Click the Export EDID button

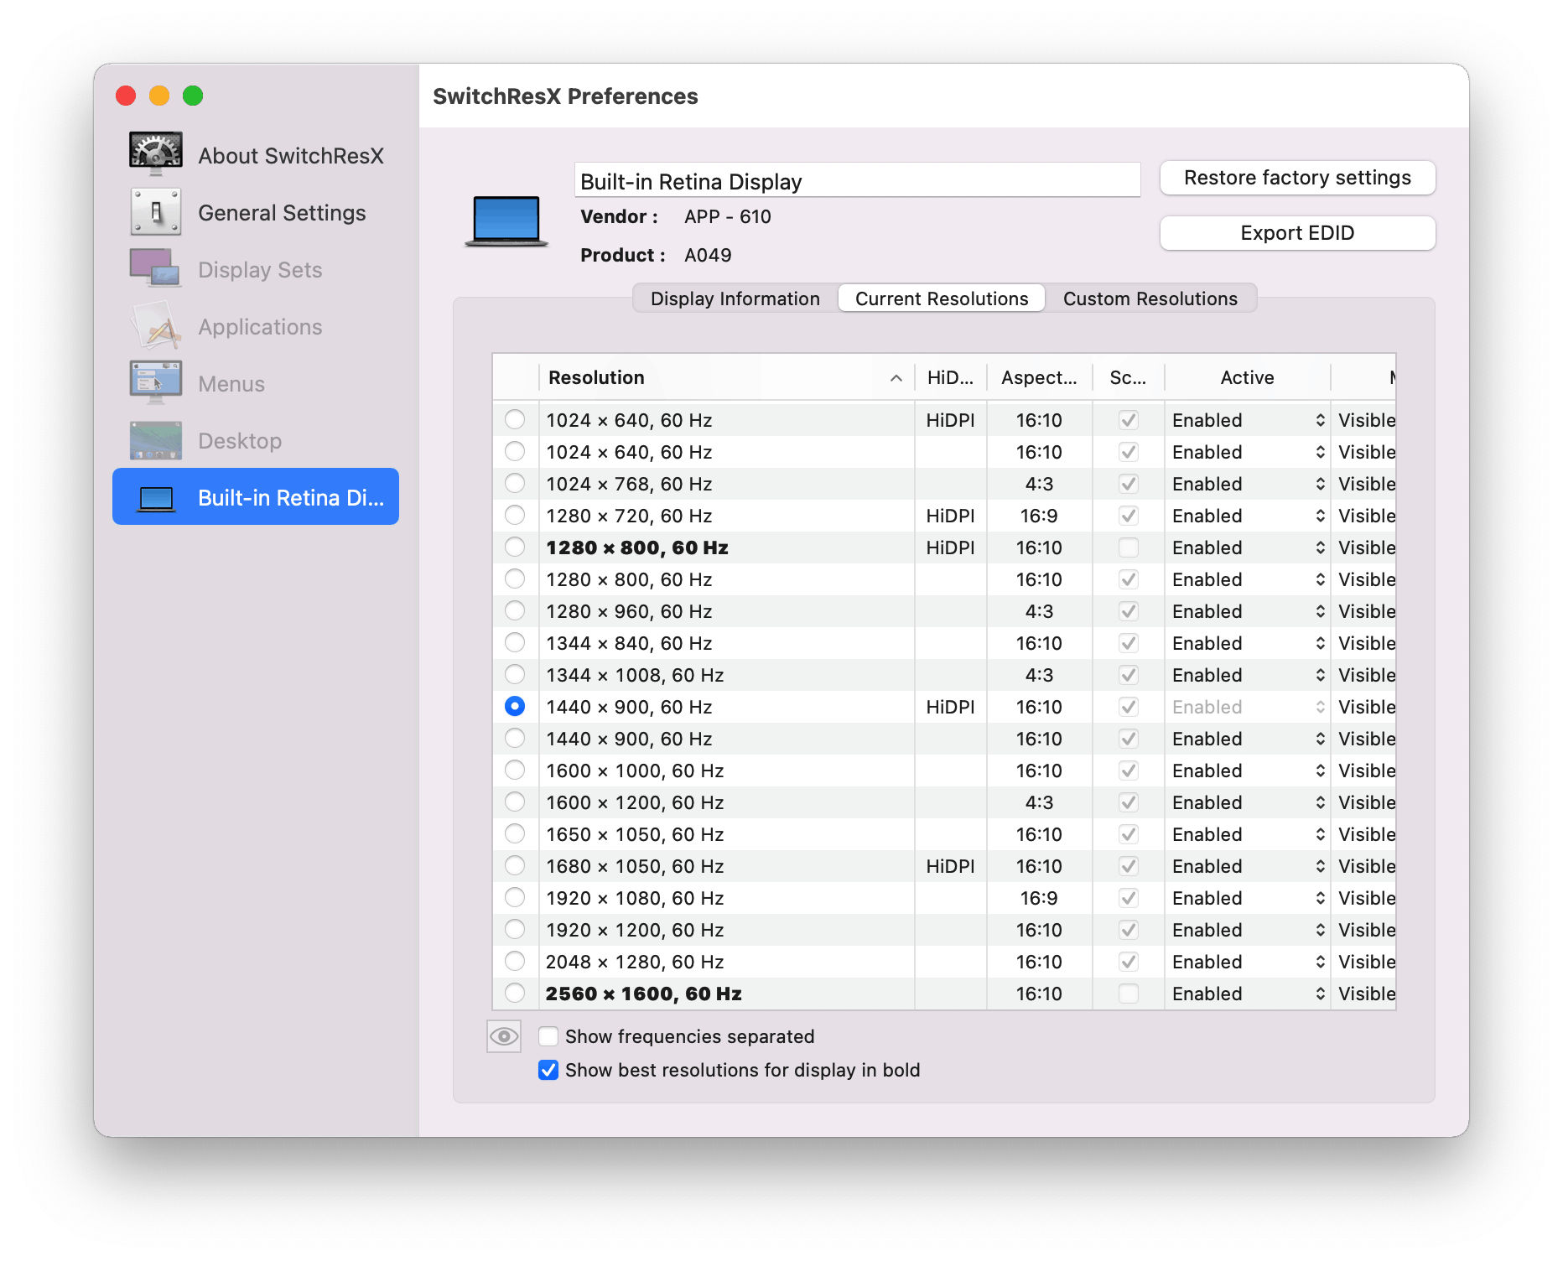pyautogui.click(x=1296, y=233)
